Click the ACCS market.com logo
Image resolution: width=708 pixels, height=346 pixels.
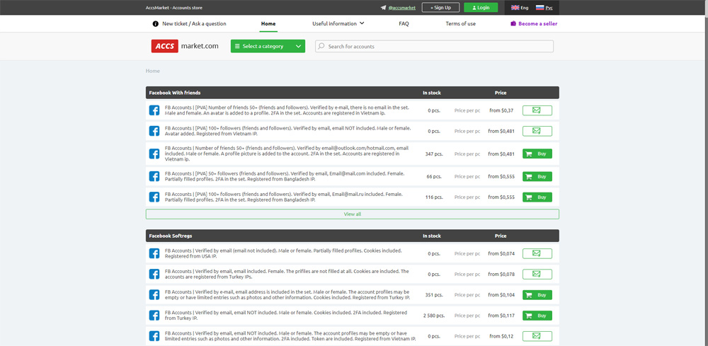click(184, 46)
